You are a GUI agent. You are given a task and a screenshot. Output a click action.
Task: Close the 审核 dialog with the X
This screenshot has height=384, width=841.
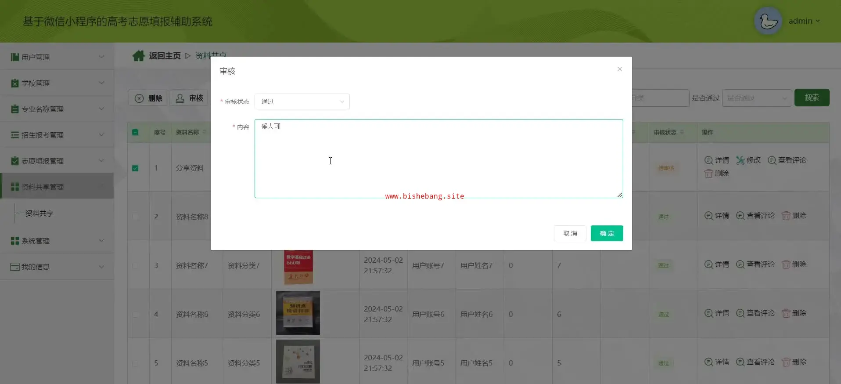(x=619, y=69)
